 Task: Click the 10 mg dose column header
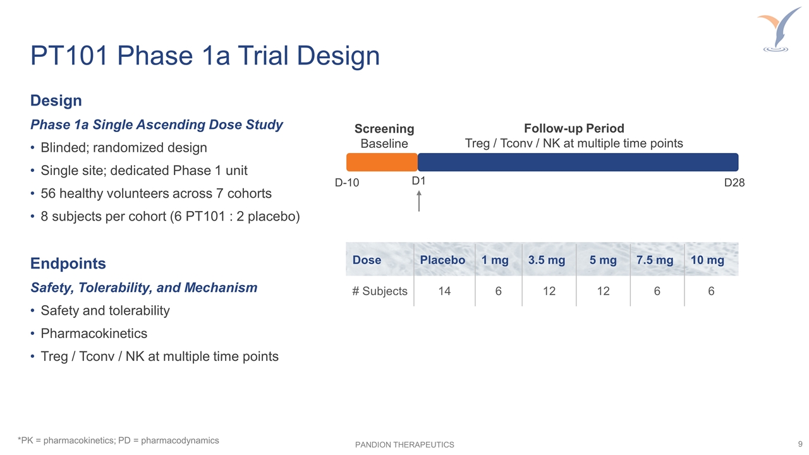[707, 260]
